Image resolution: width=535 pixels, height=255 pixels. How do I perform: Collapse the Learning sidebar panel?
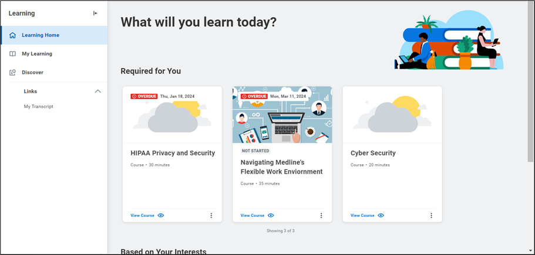[96, 13]
